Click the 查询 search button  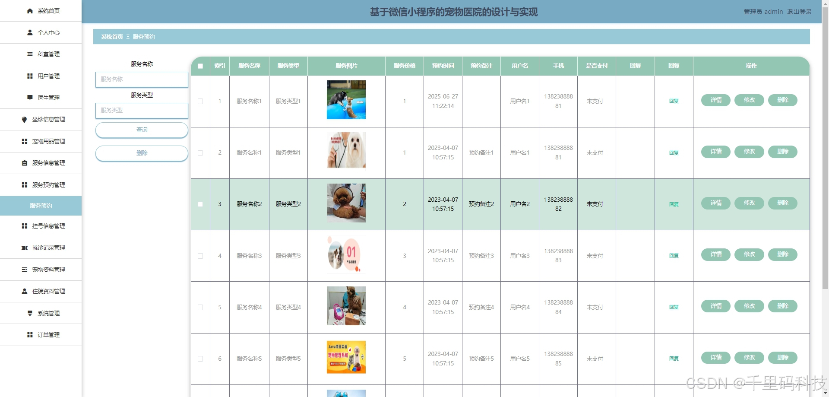[142, 130]
